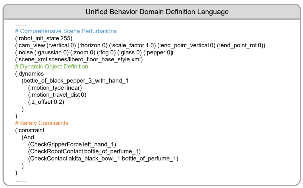The width and height of the screenshot is (303, 188).
Task: Select the "(:end_point_rot 0)" parameter
Action: (240, 45)
